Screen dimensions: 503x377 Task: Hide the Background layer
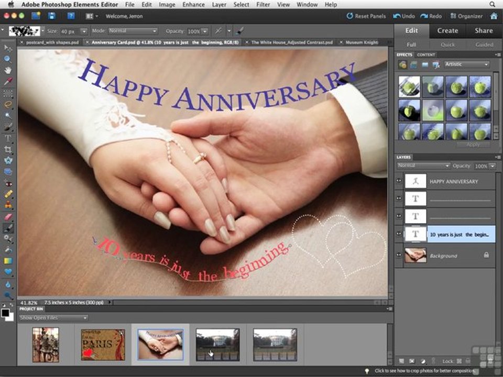(399, 255)
